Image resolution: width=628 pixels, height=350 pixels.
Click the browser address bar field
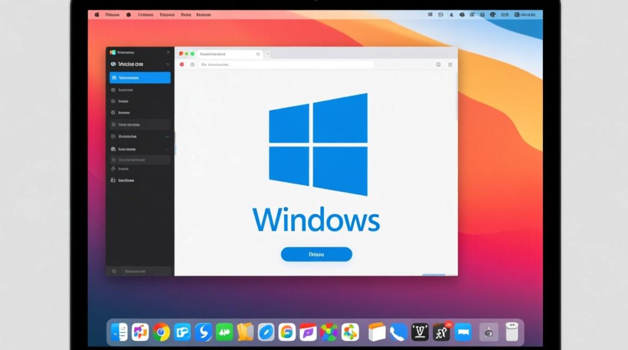[286, 64]
